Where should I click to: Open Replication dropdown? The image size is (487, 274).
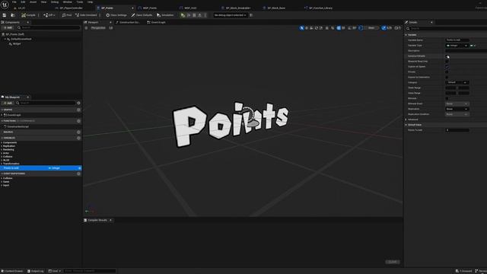tap(457, 109)
